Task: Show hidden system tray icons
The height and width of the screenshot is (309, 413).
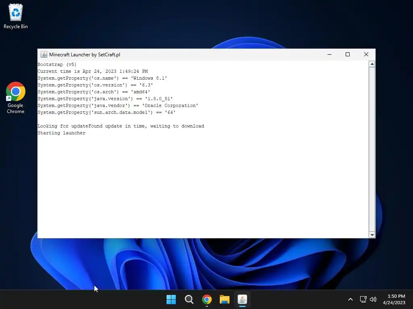Action: 350,299
